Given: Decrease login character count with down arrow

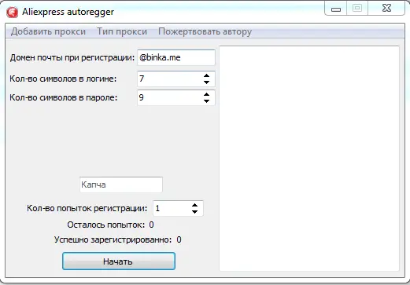Looking at the screenshot, I should (206, 82).
